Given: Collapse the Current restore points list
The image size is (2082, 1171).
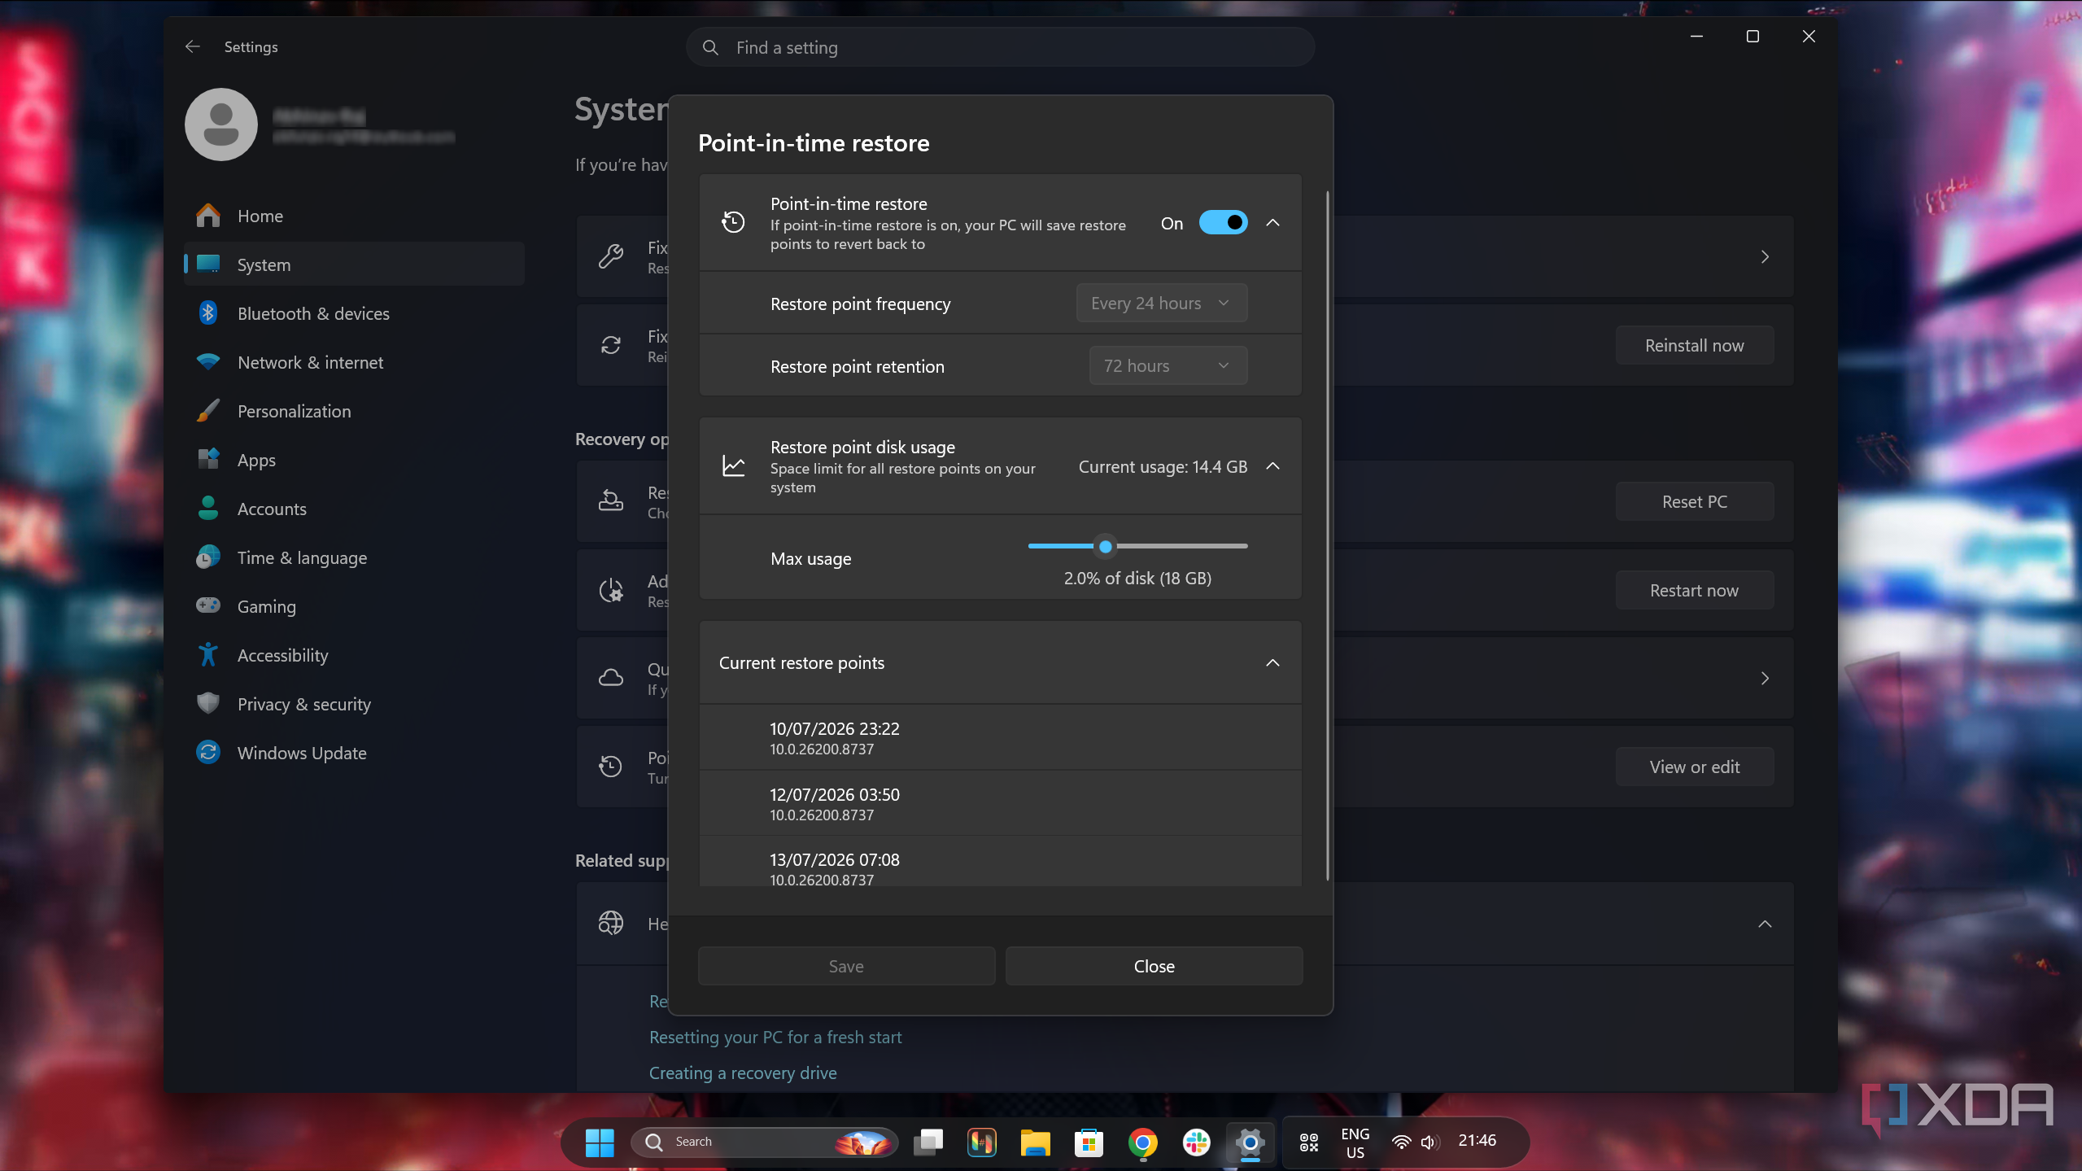Looking at the screenshot, I should point(1273,662).
